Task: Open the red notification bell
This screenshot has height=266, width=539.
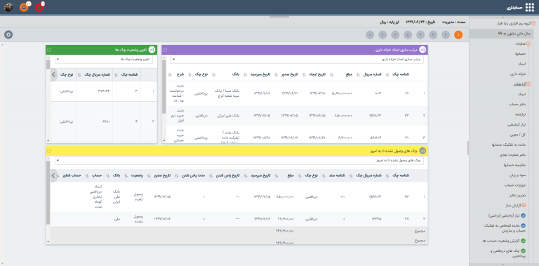Action: pos(39,7)
